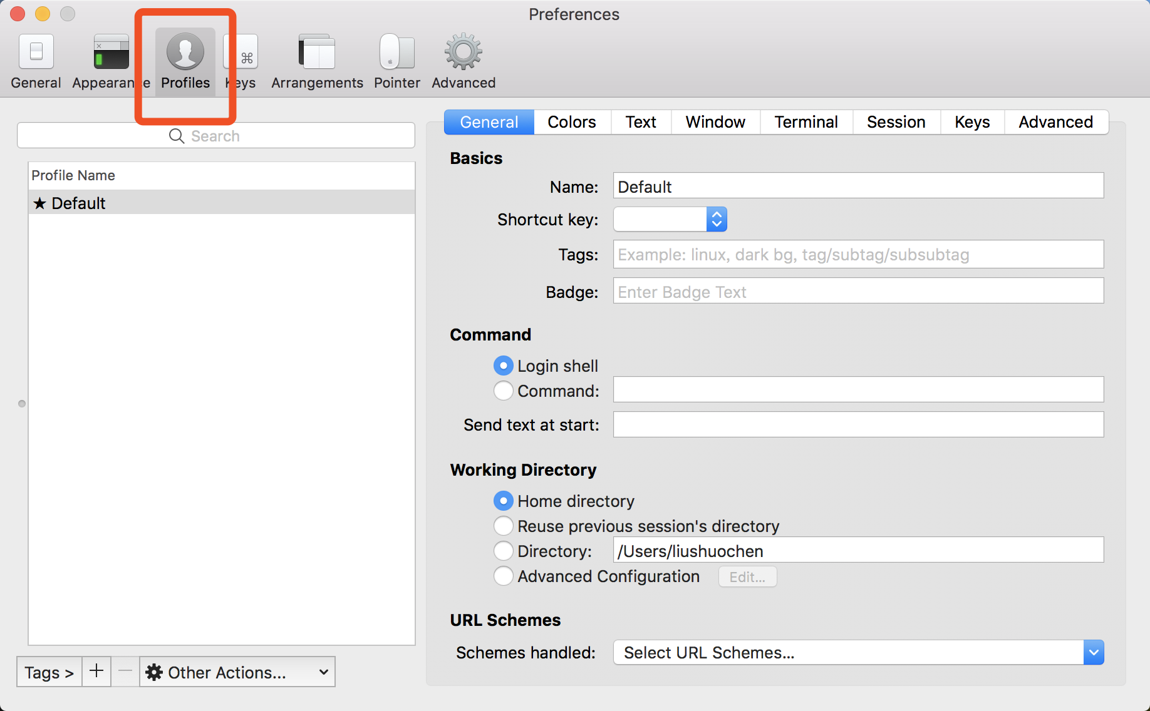This screenshot has width=1150, height=711.
Task: Click the add profile plus button
Action: coord(96,671)
